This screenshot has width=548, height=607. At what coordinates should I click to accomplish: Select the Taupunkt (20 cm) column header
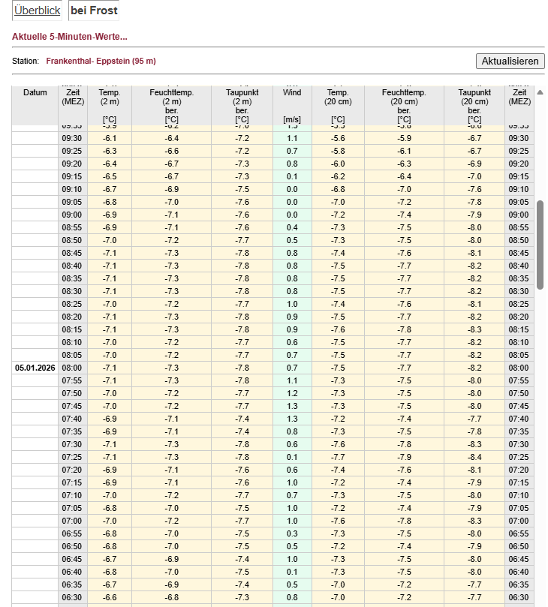point(474,101)
